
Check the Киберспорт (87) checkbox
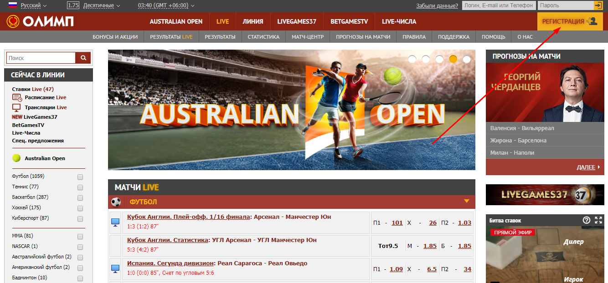click(80, 219)
